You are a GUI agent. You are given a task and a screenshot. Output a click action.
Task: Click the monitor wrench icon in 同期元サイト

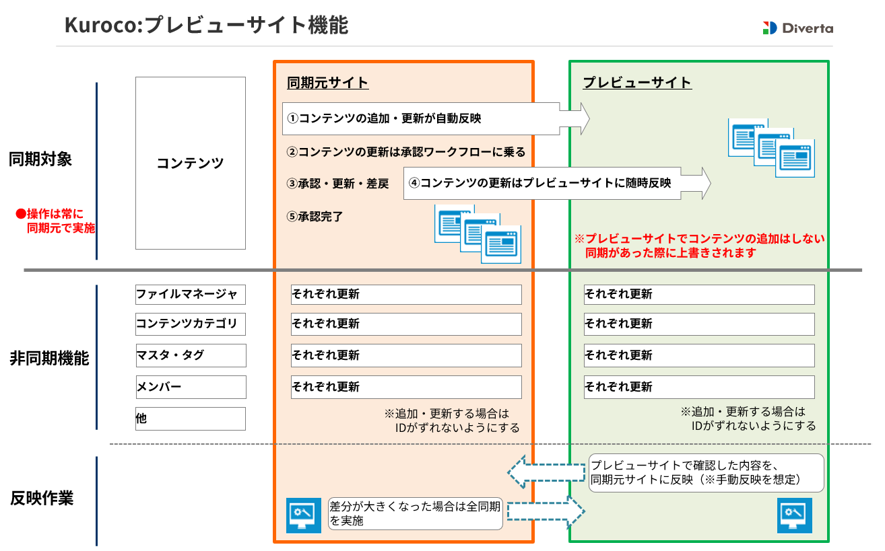(x=304, y=515)
